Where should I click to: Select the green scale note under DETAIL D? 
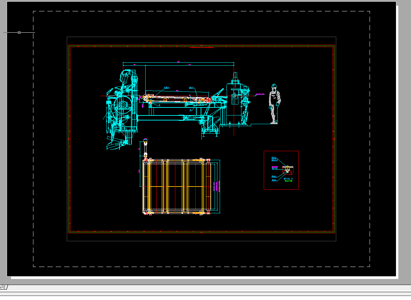[x=288, y=181]
